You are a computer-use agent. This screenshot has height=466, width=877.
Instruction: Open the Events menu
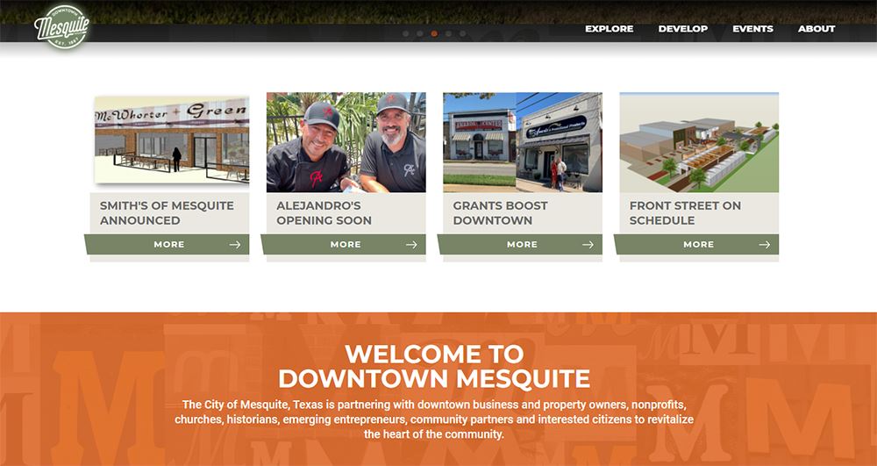click(x=752, y=29)
